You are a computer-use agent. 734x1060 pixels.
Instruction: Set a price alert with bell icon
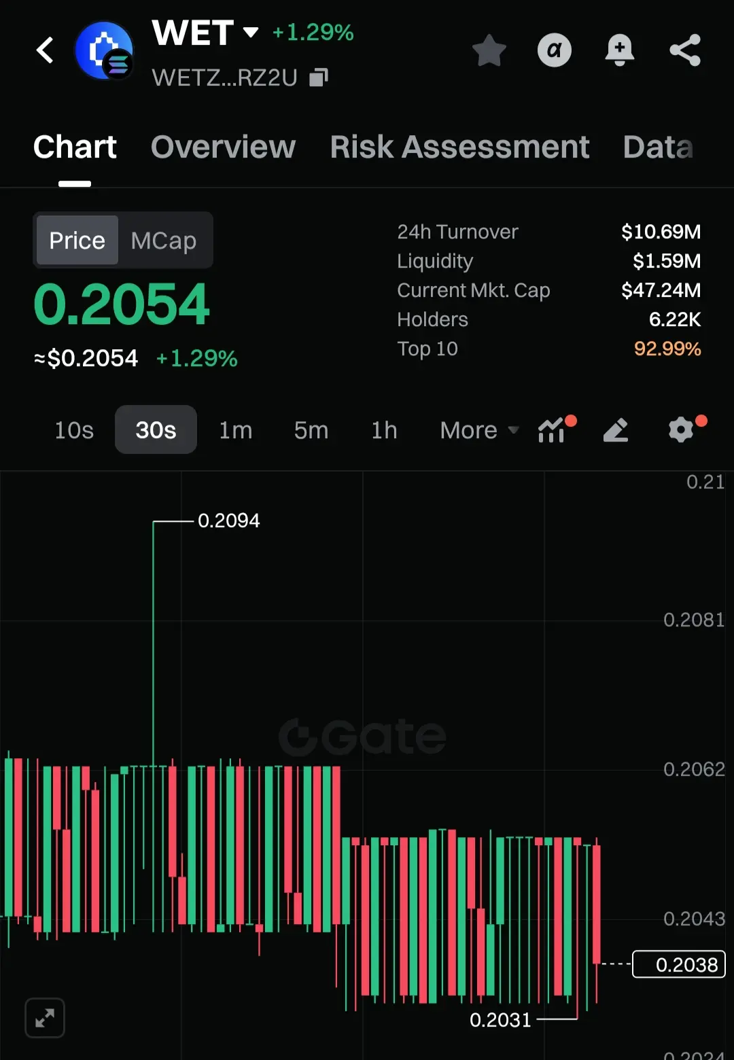620,50
